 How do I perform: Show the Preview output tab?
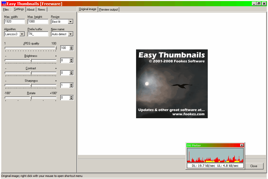click(x=109, y=10)
